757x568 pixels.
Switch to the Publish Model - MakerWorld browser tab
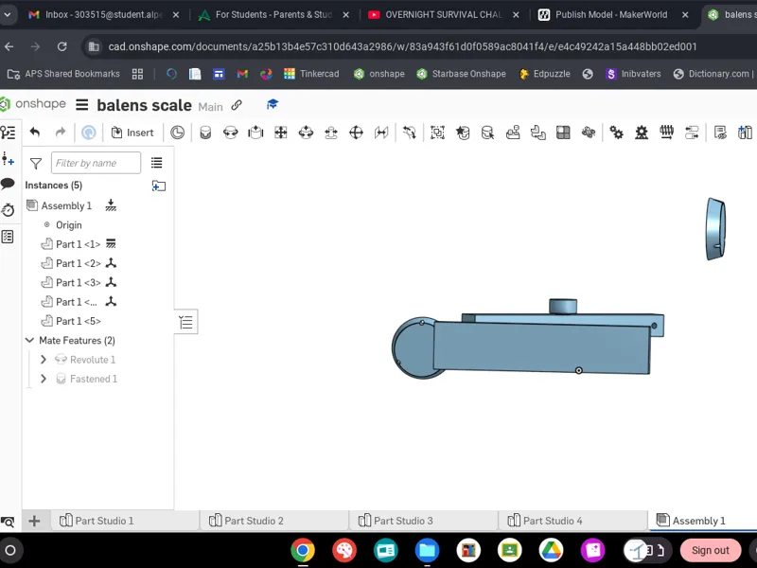click(x=611, y=15)
